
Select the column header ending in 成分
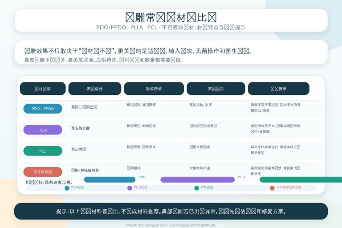(x=95, y=89)
